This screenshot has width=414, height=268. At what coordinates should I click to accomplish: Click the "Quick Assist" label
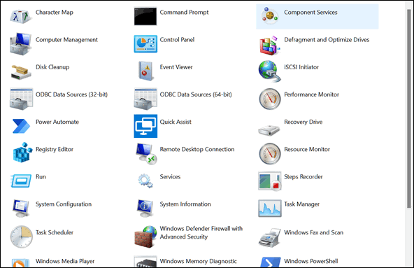[x=176, y=122]
